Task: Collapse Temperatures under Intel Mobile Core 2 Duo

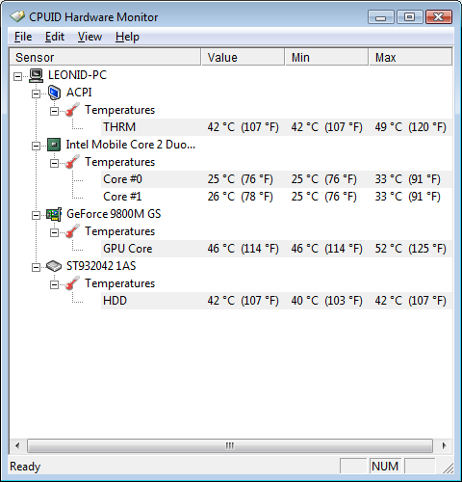Action: tap(54, 163)
